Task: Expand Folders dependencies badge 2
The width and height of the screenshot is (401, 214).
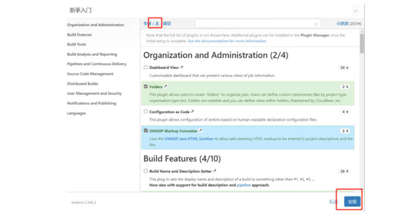Action: tap(345, 87)
